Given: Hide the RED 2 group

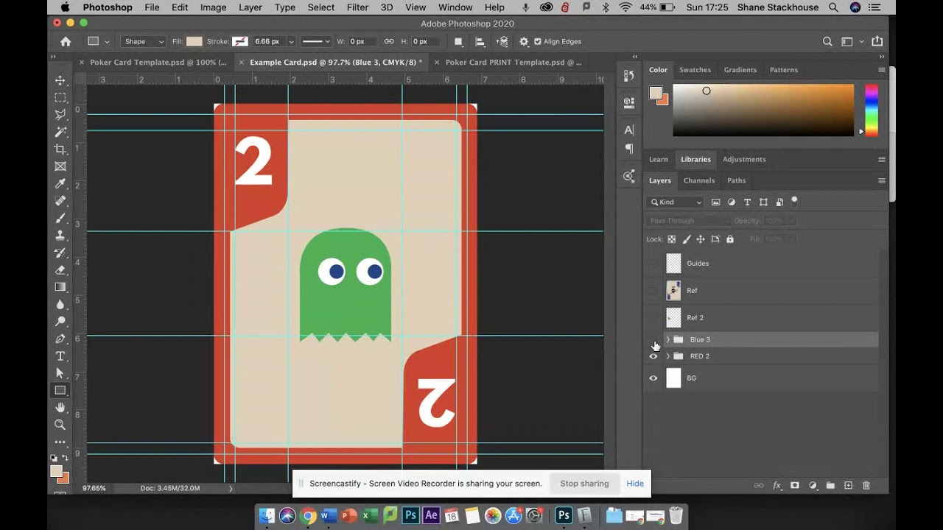Looking at the screenshot, I should [653, 356].
